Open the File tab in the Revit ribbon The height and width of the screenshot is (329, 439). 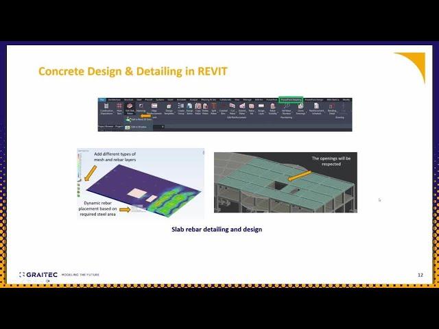click(102, 100)
